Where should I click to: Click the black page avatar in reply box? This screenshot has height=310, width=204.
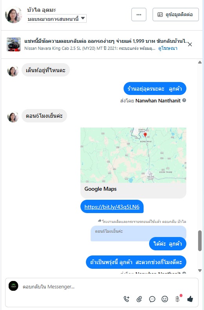tap(13, 286)
